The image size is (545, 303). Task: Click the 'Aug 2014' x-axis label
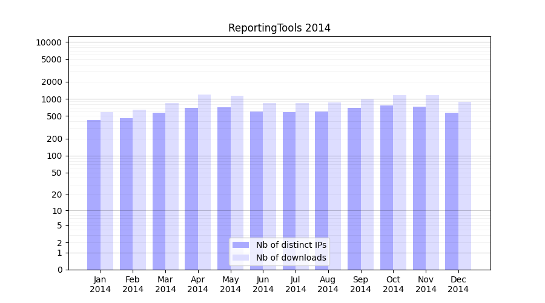[328, 284]
